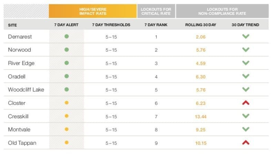Sort by the Rolling 30 Day column

click(x=201, y=25)
